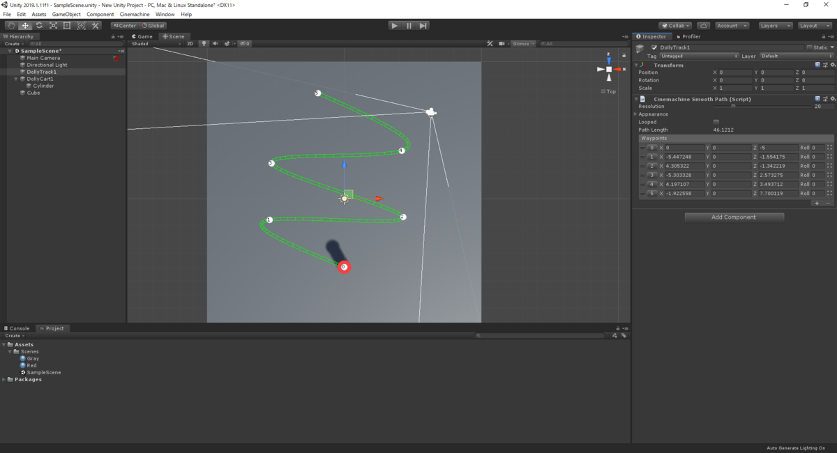Enable the Looped checkbox
The width and height of the screenshot is (837, 453).
(716, 122)
